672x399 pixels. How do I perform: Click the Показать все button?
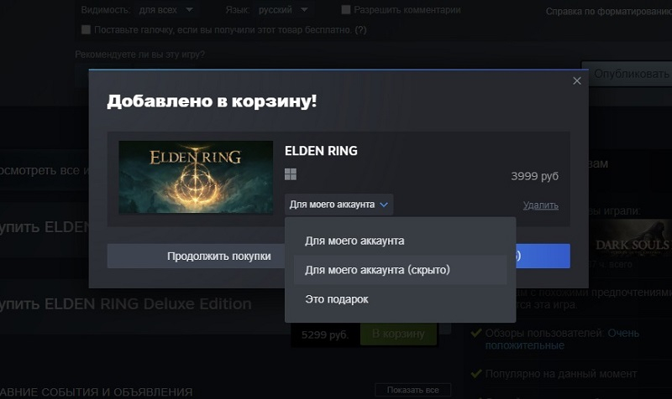(x=413, y=390)
